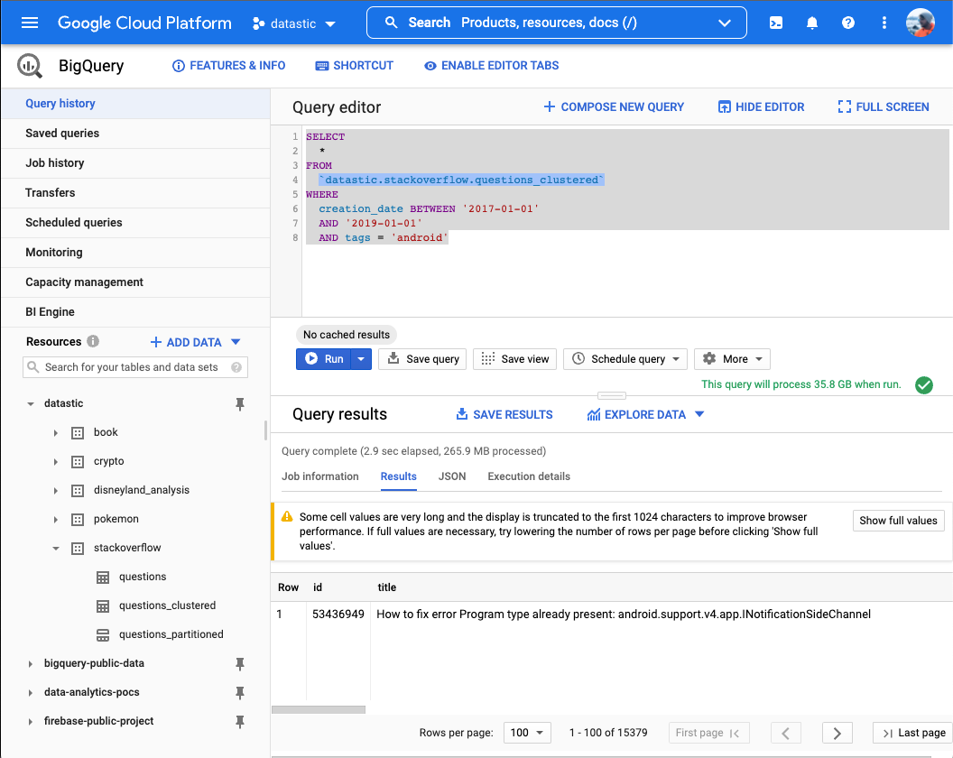Click the questions_partitioned table icon
Viewport: 953px width, 758px height.
pyautogui.click(x=103, y=634)
